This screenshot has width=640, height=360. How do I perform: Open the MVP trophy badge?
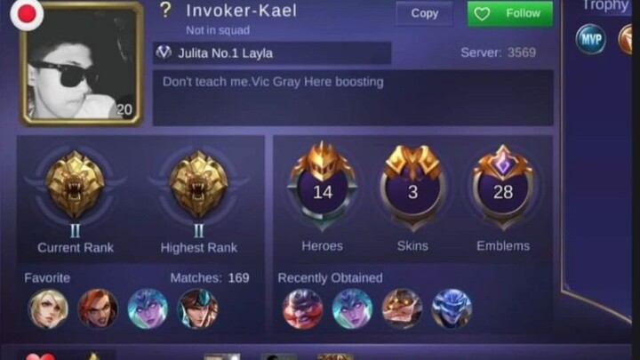590,39
